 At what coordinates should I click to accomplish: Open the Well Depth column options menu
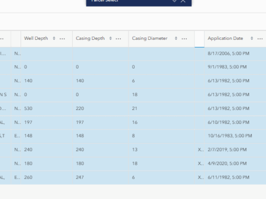62,39
